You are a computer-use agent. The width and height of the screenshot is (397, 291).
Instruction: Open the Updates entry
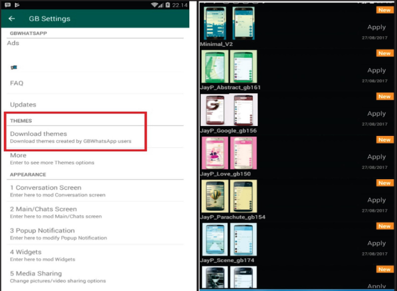click(95, 105)
